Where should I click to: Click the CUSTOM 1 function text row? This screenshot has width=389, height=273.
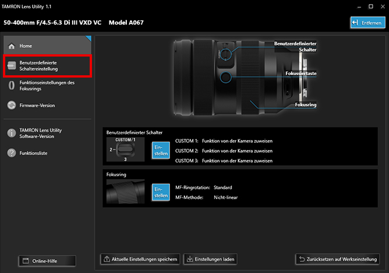[x=224, y=141]
